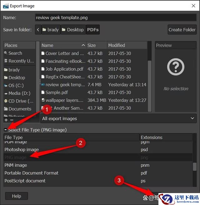Click the Documents folder icon in Places

(6, 109)
